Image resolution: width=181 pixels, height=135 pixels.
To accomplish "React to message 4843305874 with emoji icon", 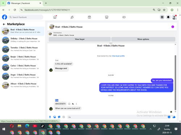I will click(69, 104).
